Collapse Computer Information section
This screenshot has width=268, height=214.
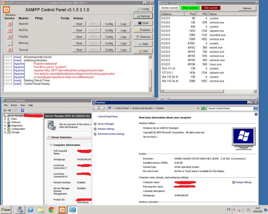51,145
